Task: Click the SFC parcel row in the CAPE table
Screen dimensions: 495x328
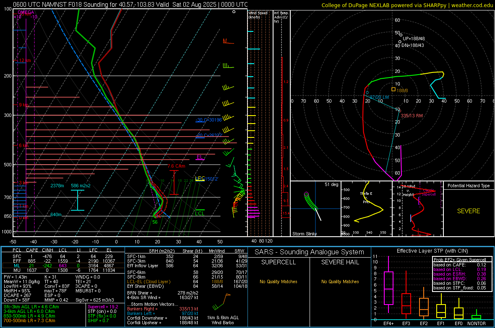Action: [x=63, y=257]
